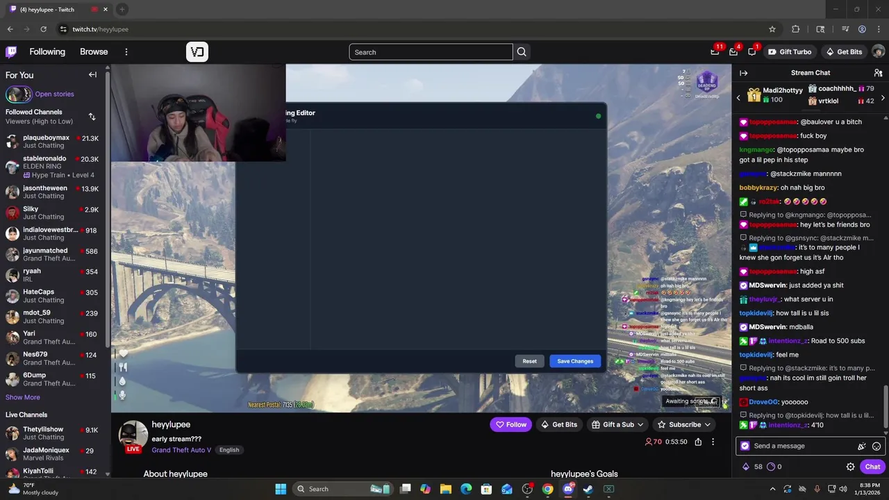The image size is (889, 500).
Task: Open the emote picker smiley
Action: (876, 447)
